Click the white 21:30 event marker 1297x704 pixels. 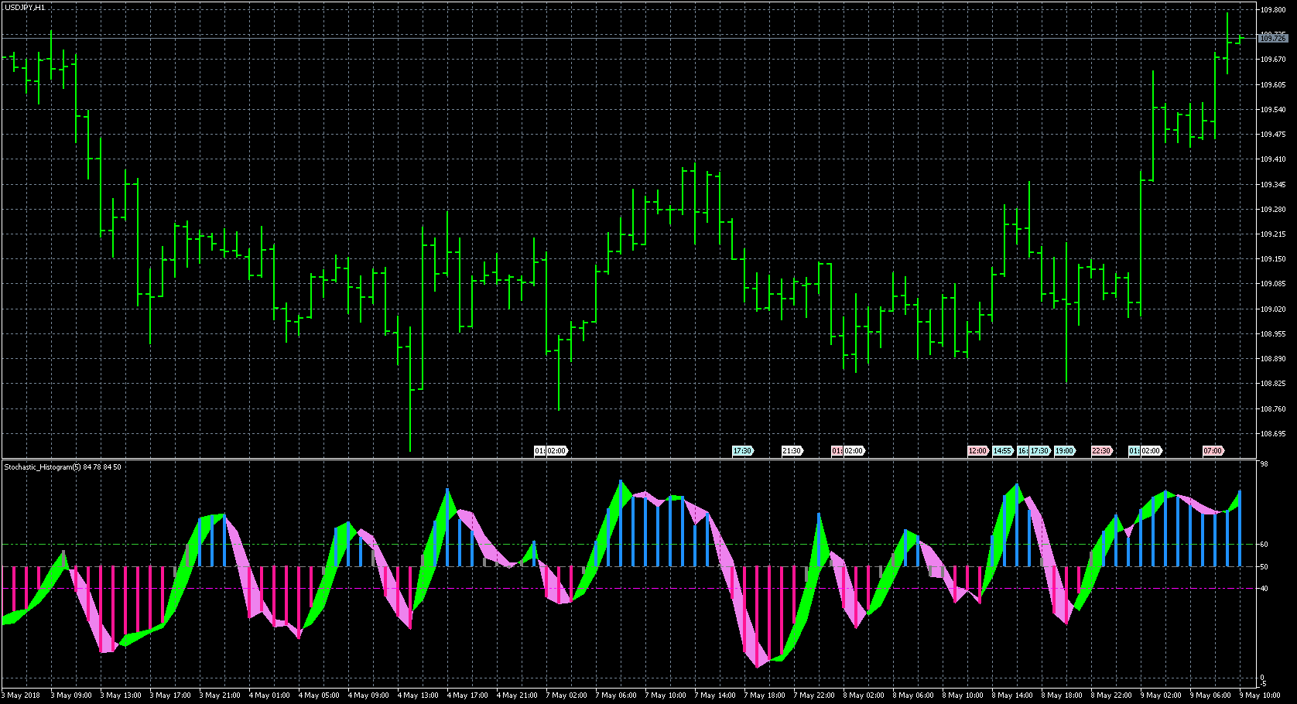[791, 451]
